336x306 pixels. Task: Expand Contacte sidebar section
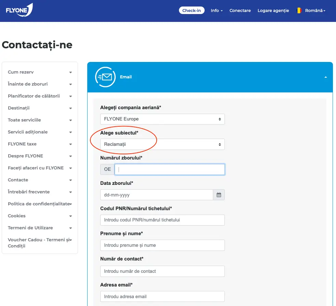click(x=40, y=180)
